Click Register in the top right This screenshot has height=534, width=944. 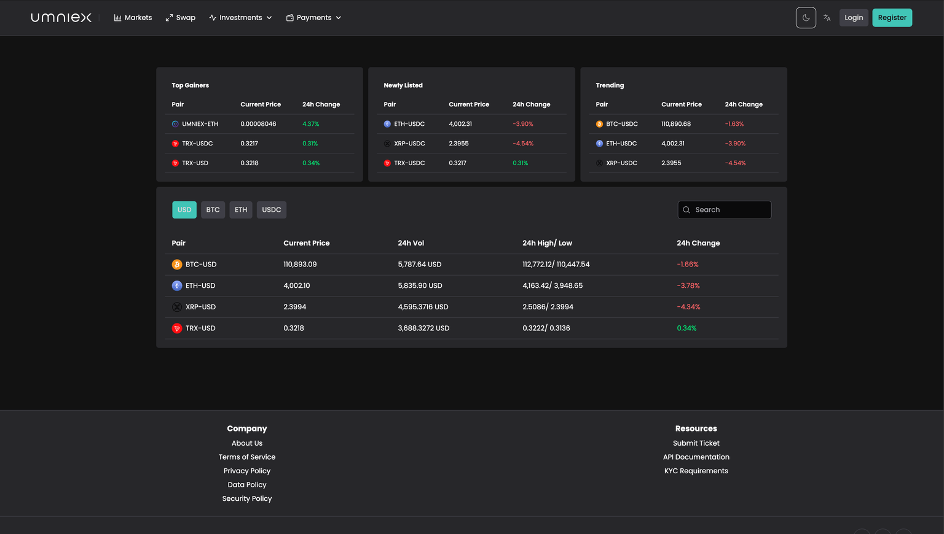(892, 17)
